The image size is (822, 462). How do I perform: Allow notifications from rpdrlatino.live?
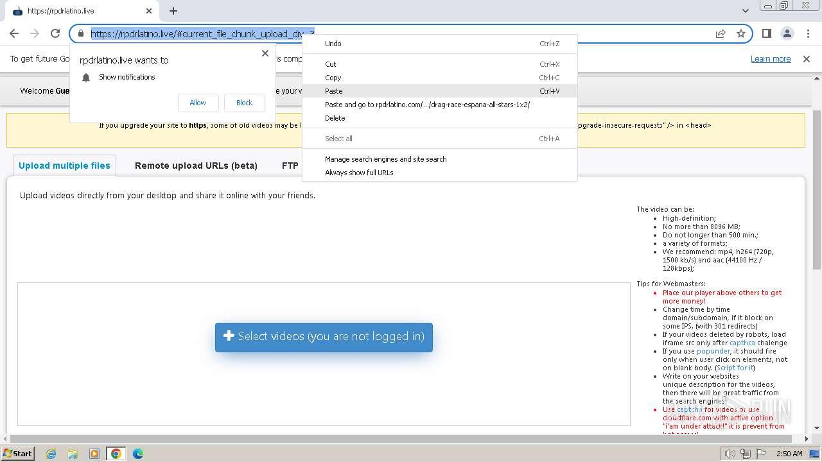click(x=198, y=103)
